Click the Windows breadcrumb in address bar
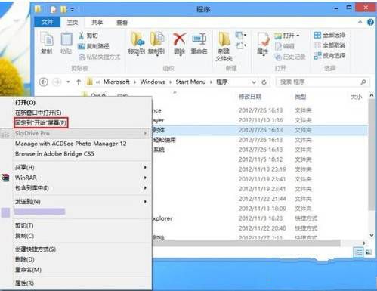The image size is (377, 291). coord(153,82)
